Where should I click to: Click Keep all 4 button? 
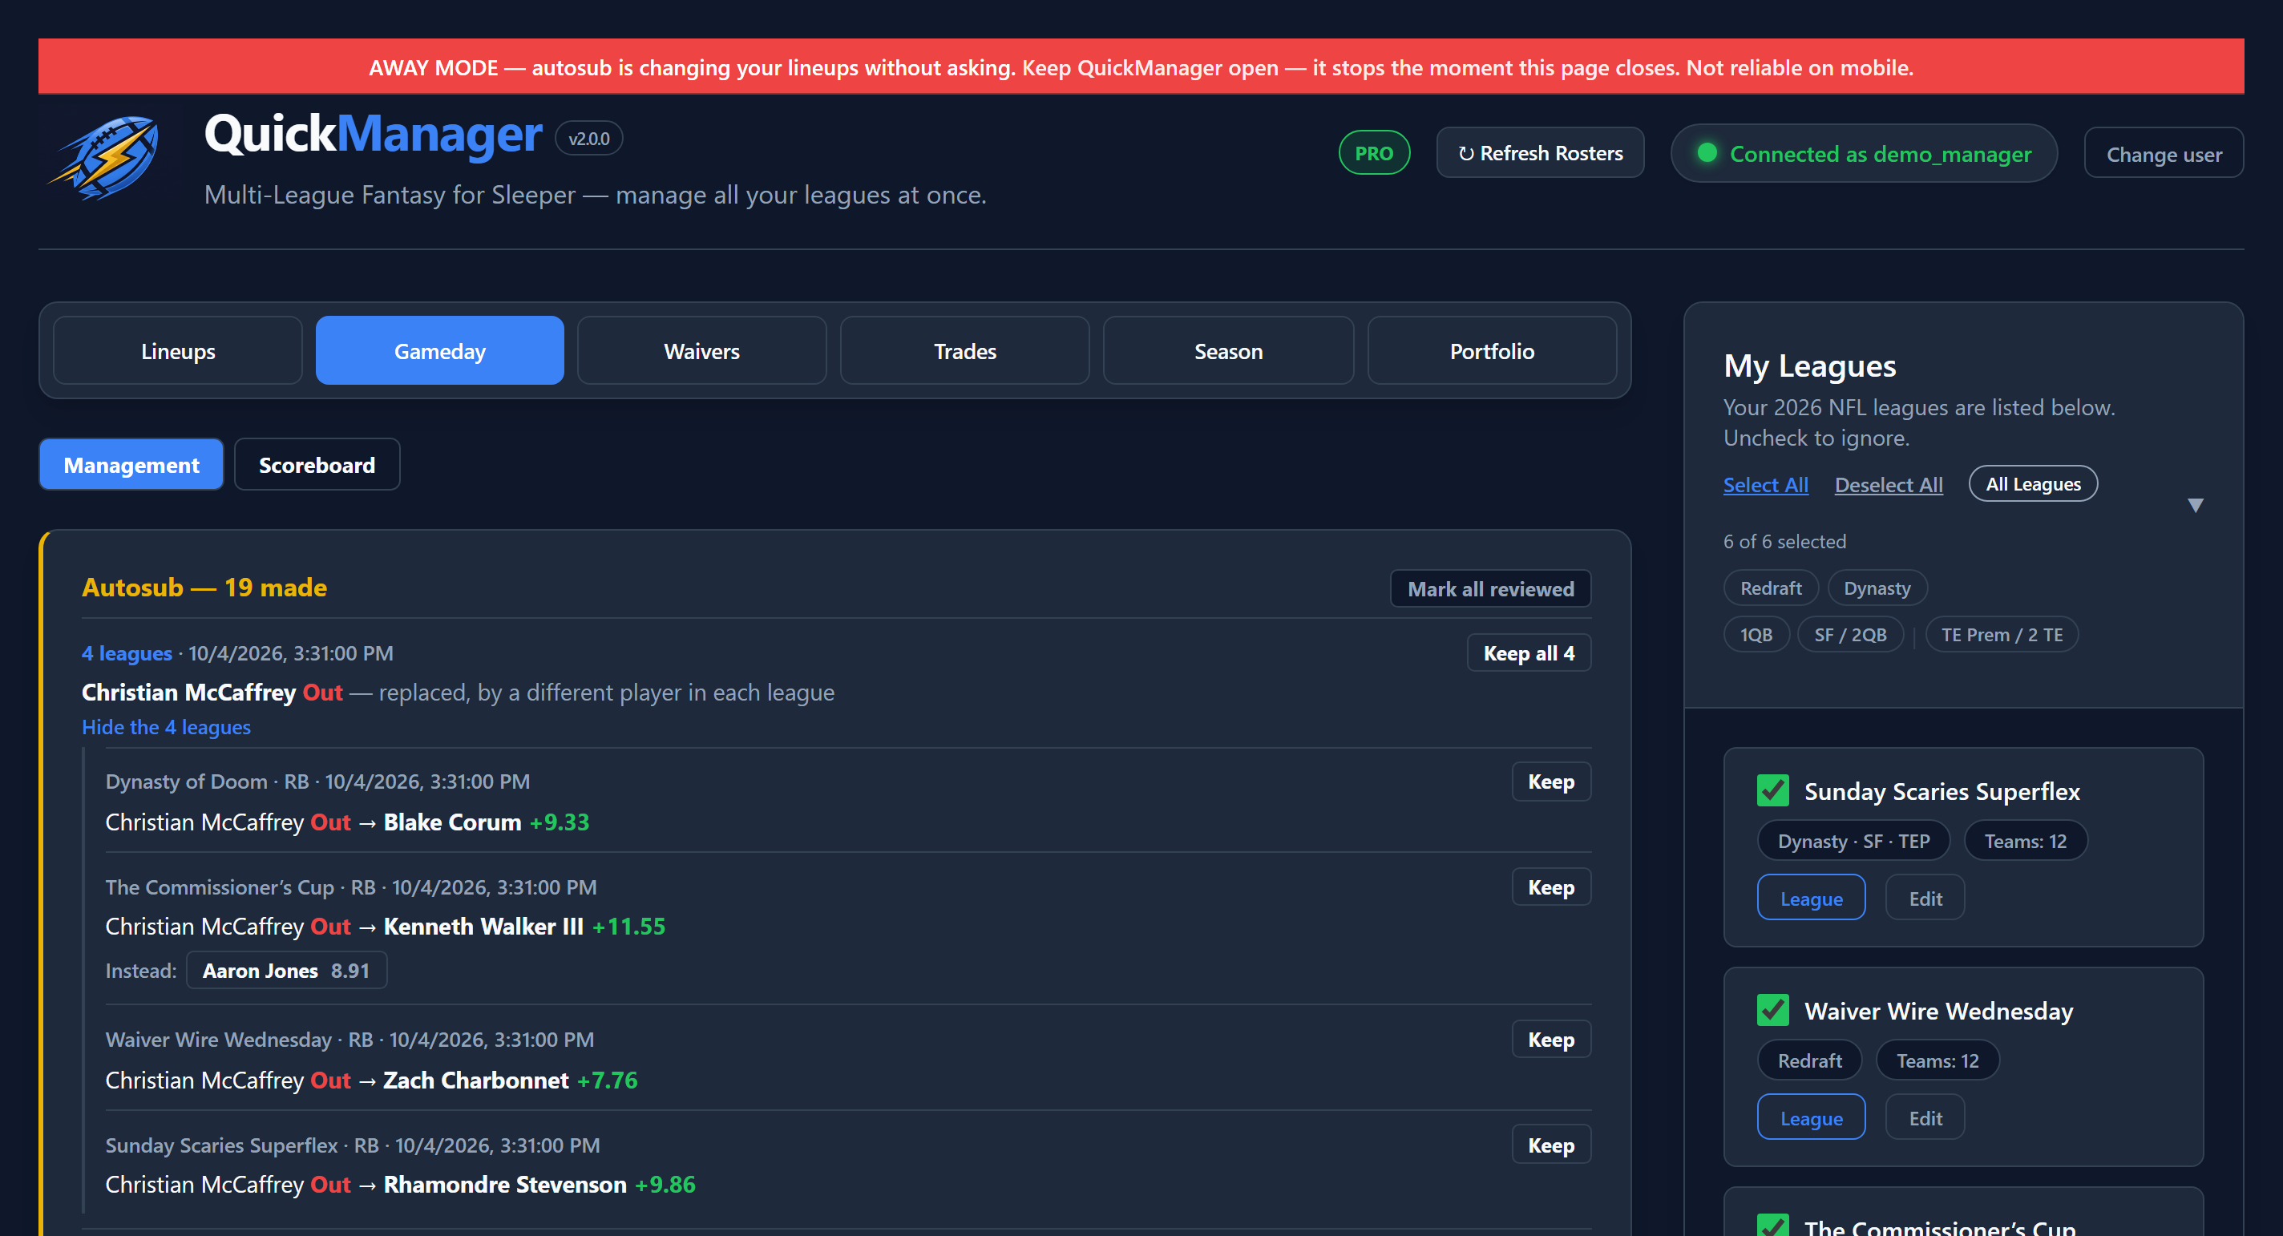tap(1529, 653)
